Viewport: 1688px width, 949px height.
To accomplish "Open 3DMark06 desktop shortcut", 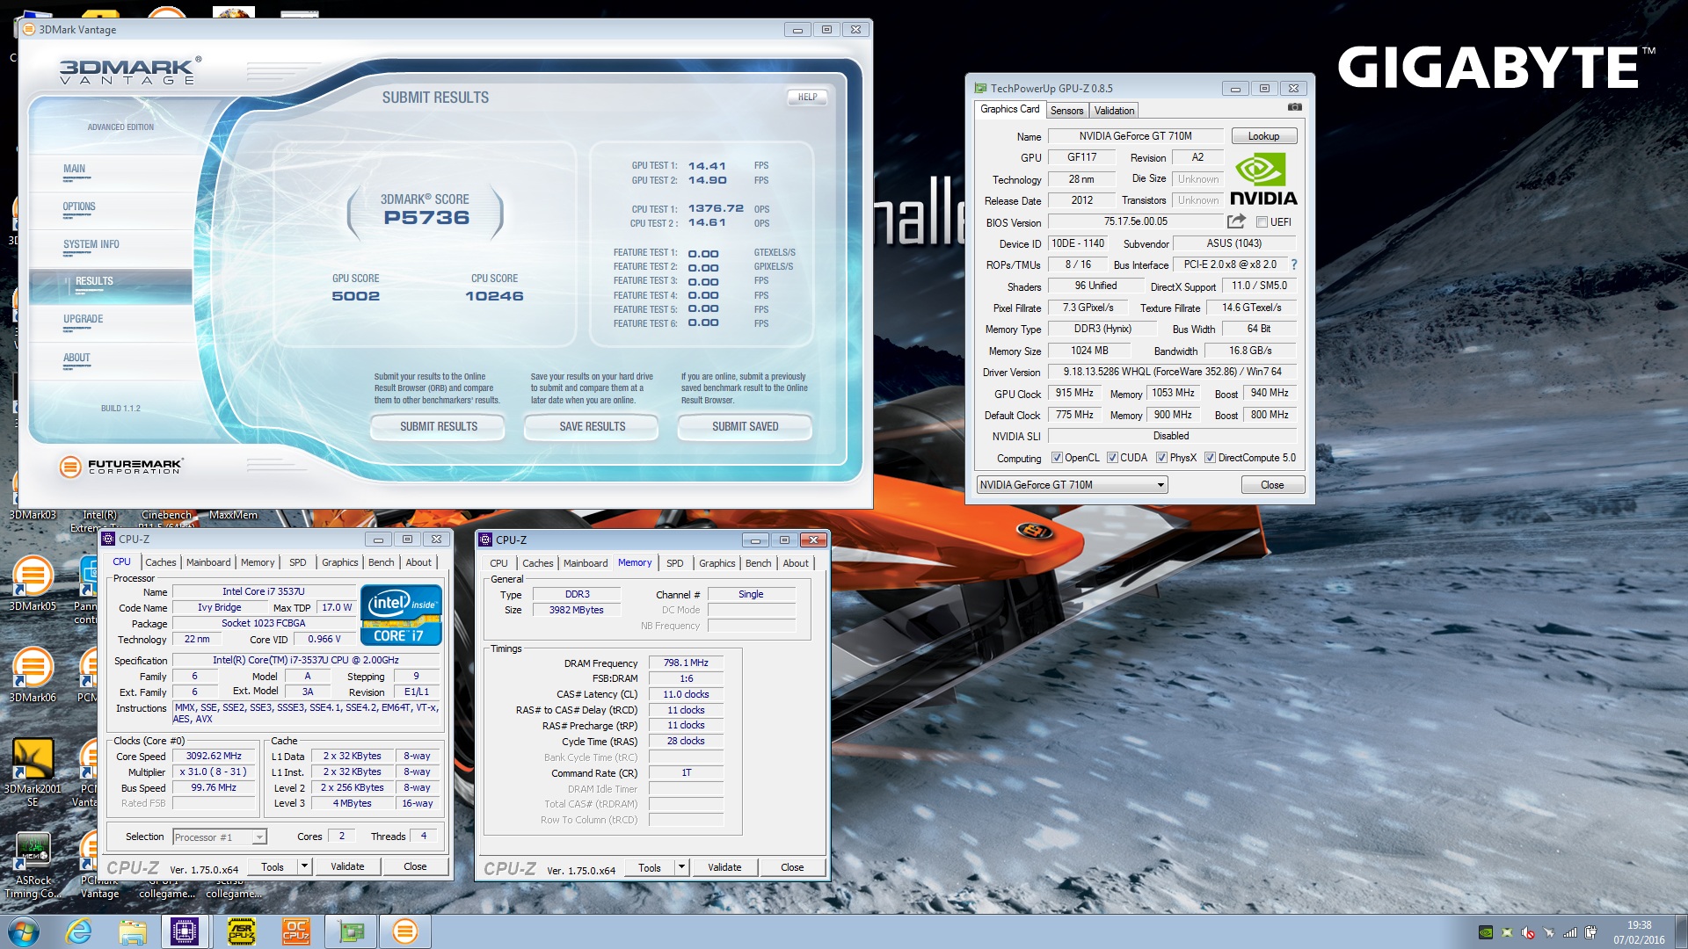I will (x=33, y=674).
